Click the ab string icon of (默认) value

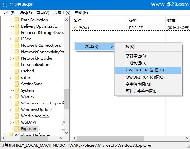(75, 28)
